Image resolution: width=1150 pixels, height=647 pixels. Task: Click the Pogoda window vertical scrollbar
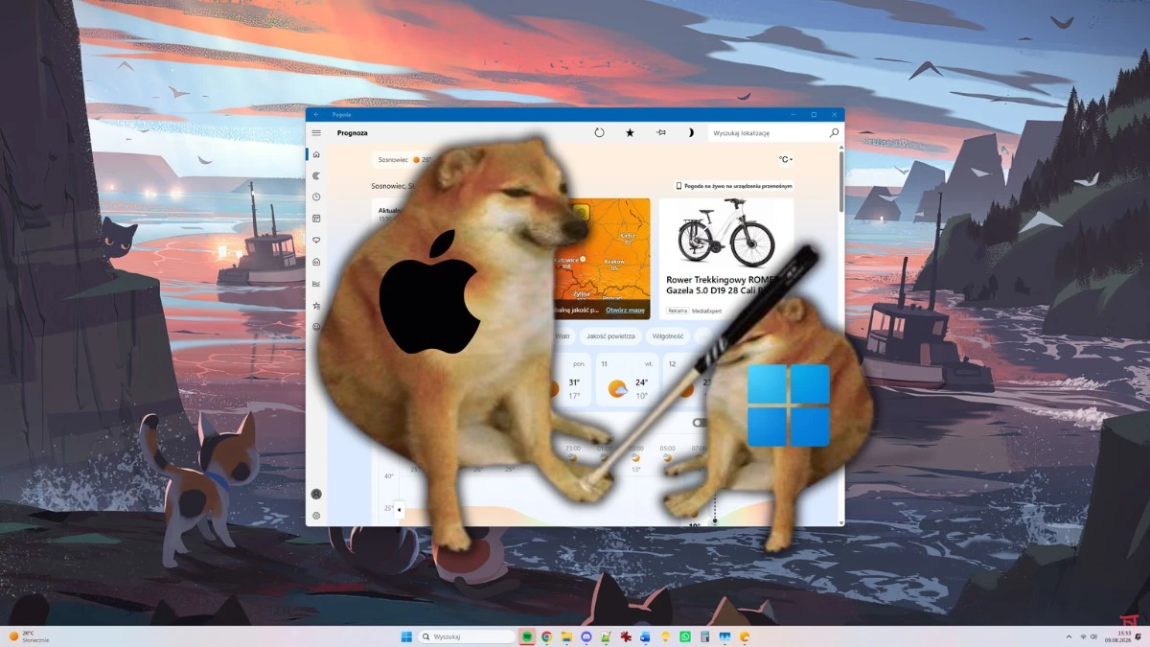[x=841, y=182]
